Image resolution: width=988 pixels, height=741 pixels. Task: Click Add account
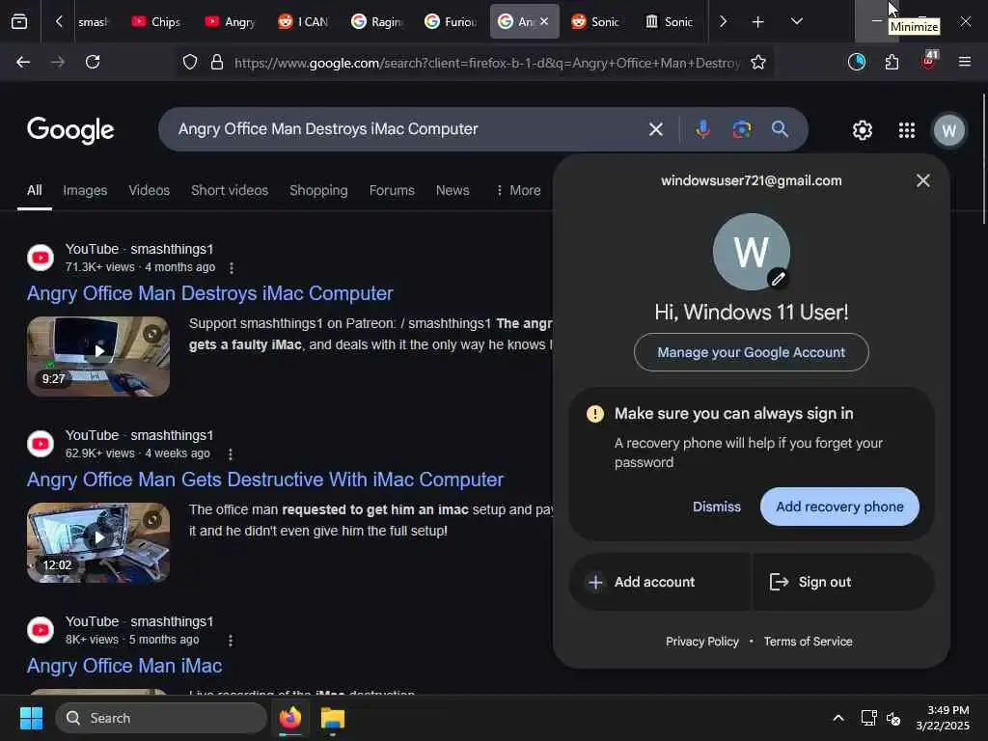coord(659,582)
